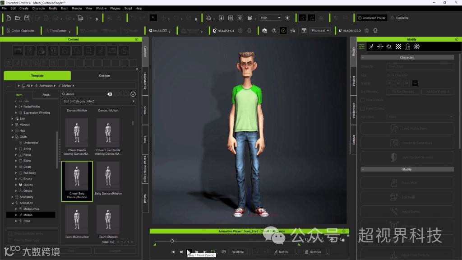This screenshot has width=462, height=260.
Task: Click the animation timeline slider handle
Action: point(172,241)
